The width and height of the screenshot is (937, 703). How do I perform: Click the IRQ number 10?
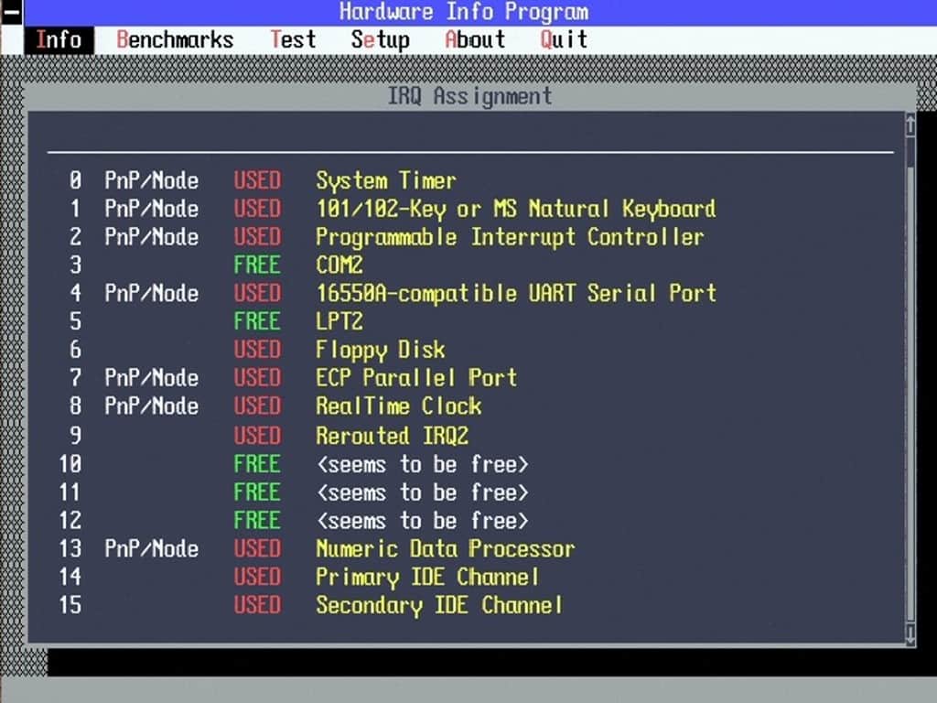70,464
